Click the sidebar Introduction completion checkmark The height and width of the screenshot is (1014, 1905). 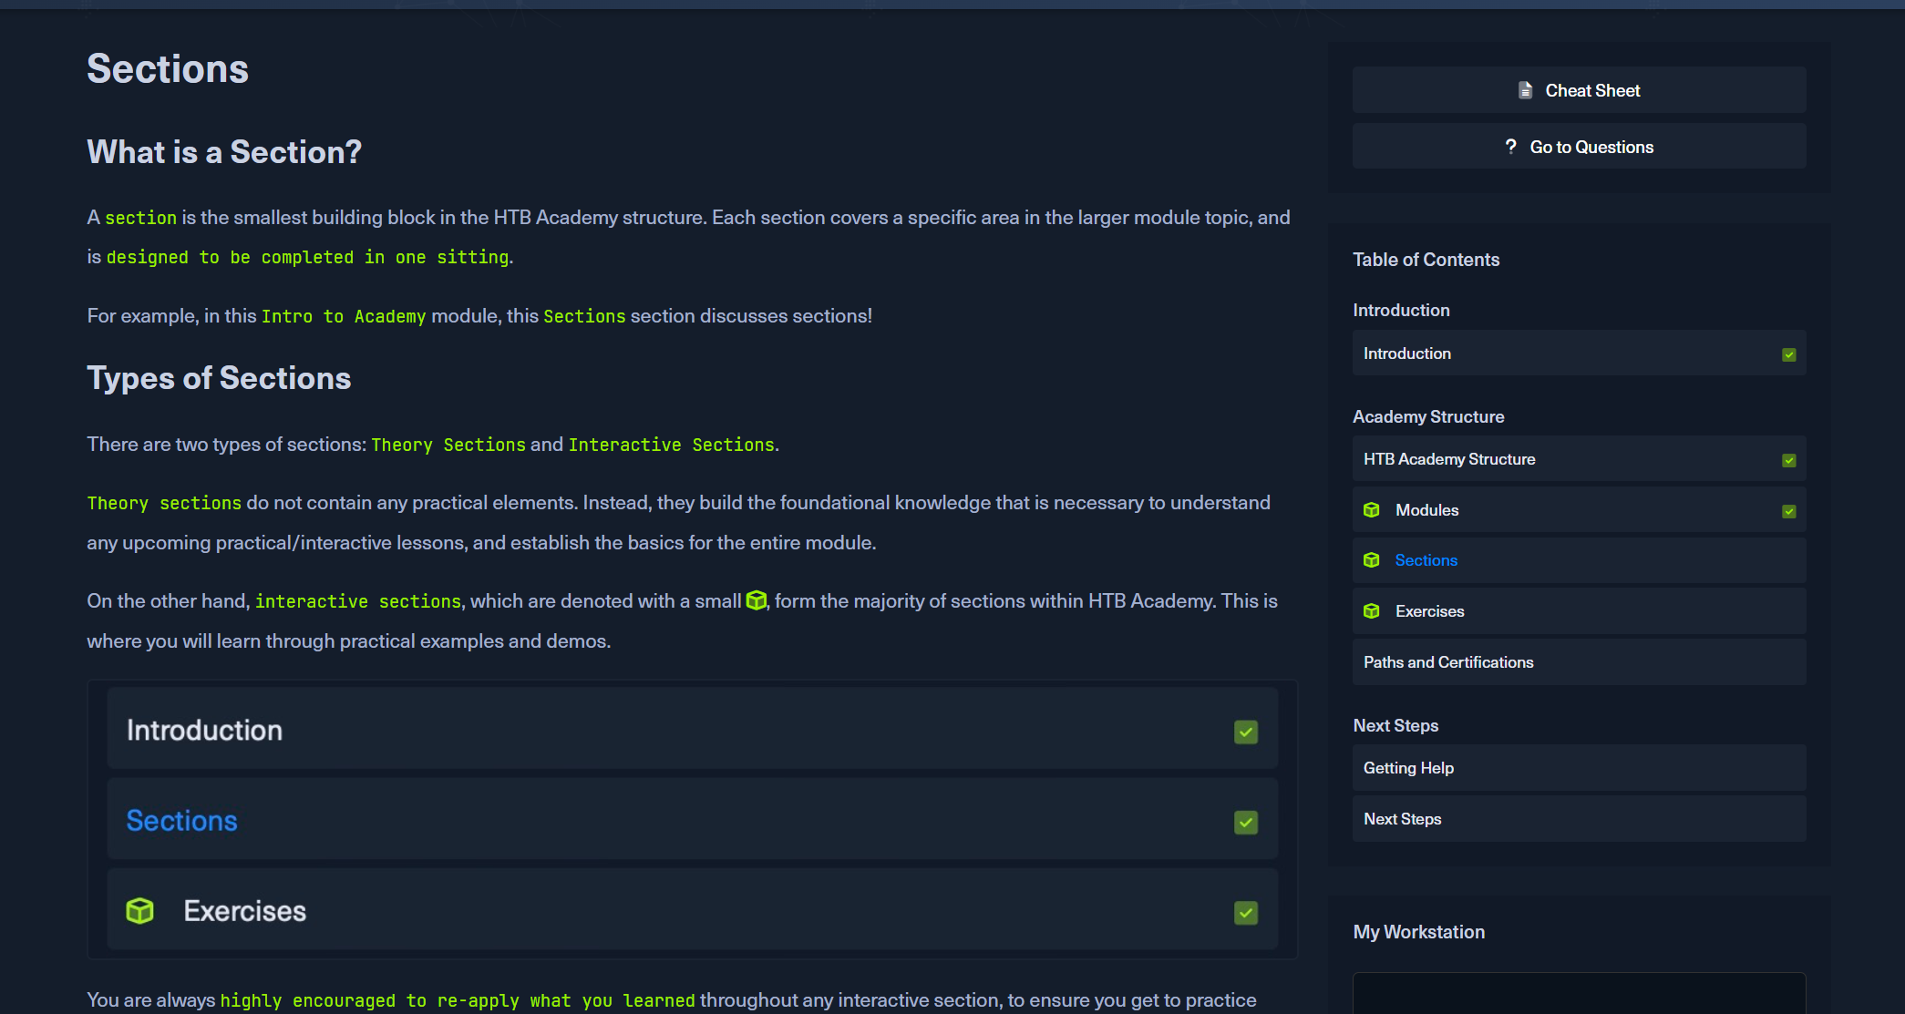[1788, 354]
